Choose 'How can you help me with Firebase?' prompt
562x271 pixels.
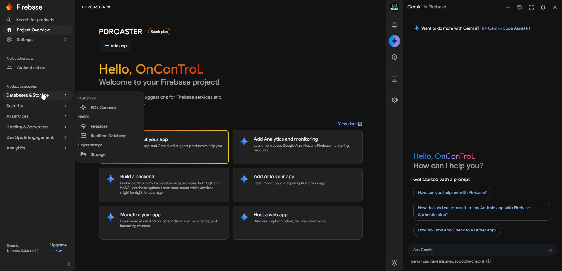point(452,192)
